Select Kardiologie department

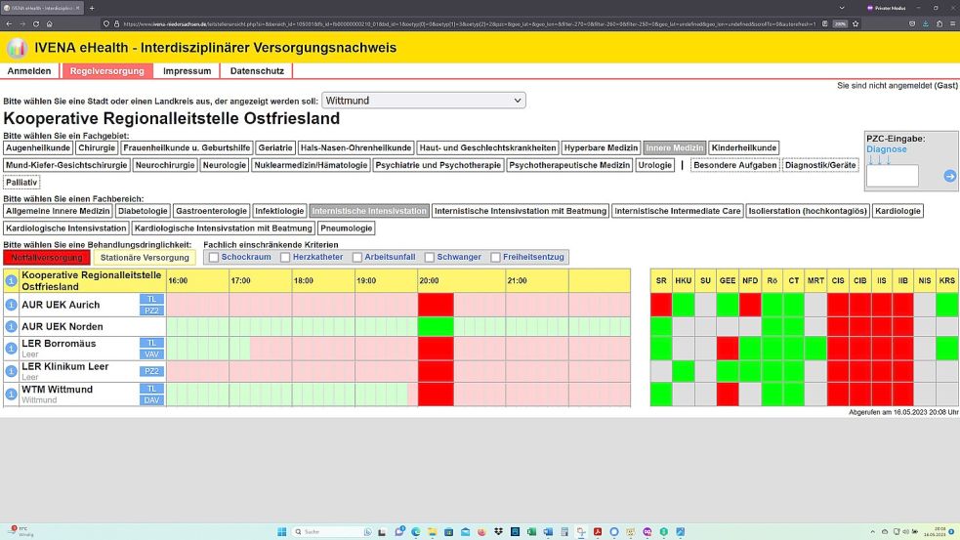point(898,211)
